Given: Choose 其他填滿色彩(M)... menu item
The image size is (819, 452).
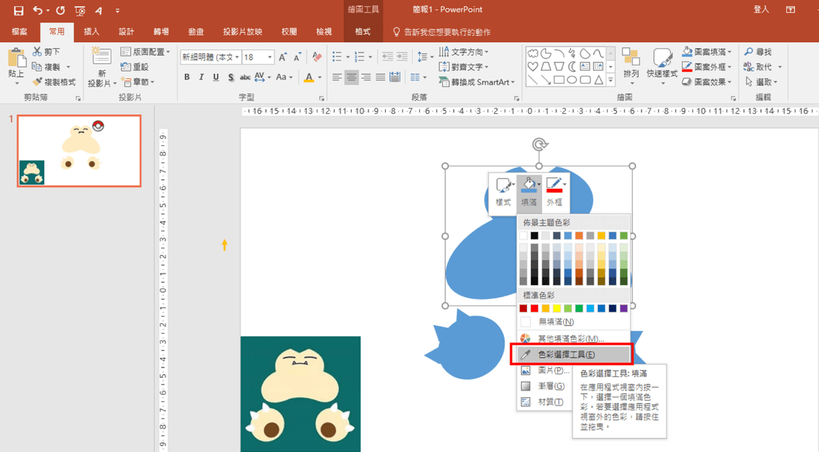Looking at the screenshot, I should 573,339.
